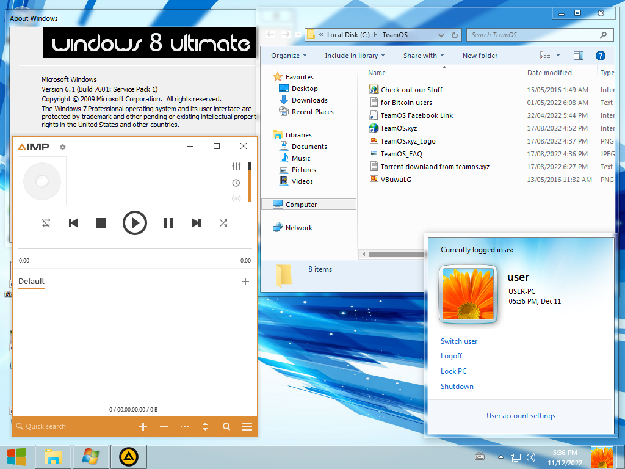Screen dimensions: 625x469
Task: Click the Logoff link
Action: point(451,356)
